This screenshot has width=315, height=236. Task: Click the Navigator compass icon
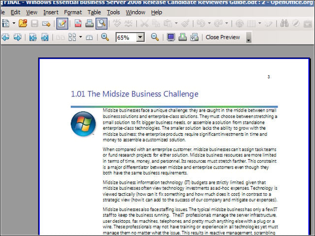296,24
